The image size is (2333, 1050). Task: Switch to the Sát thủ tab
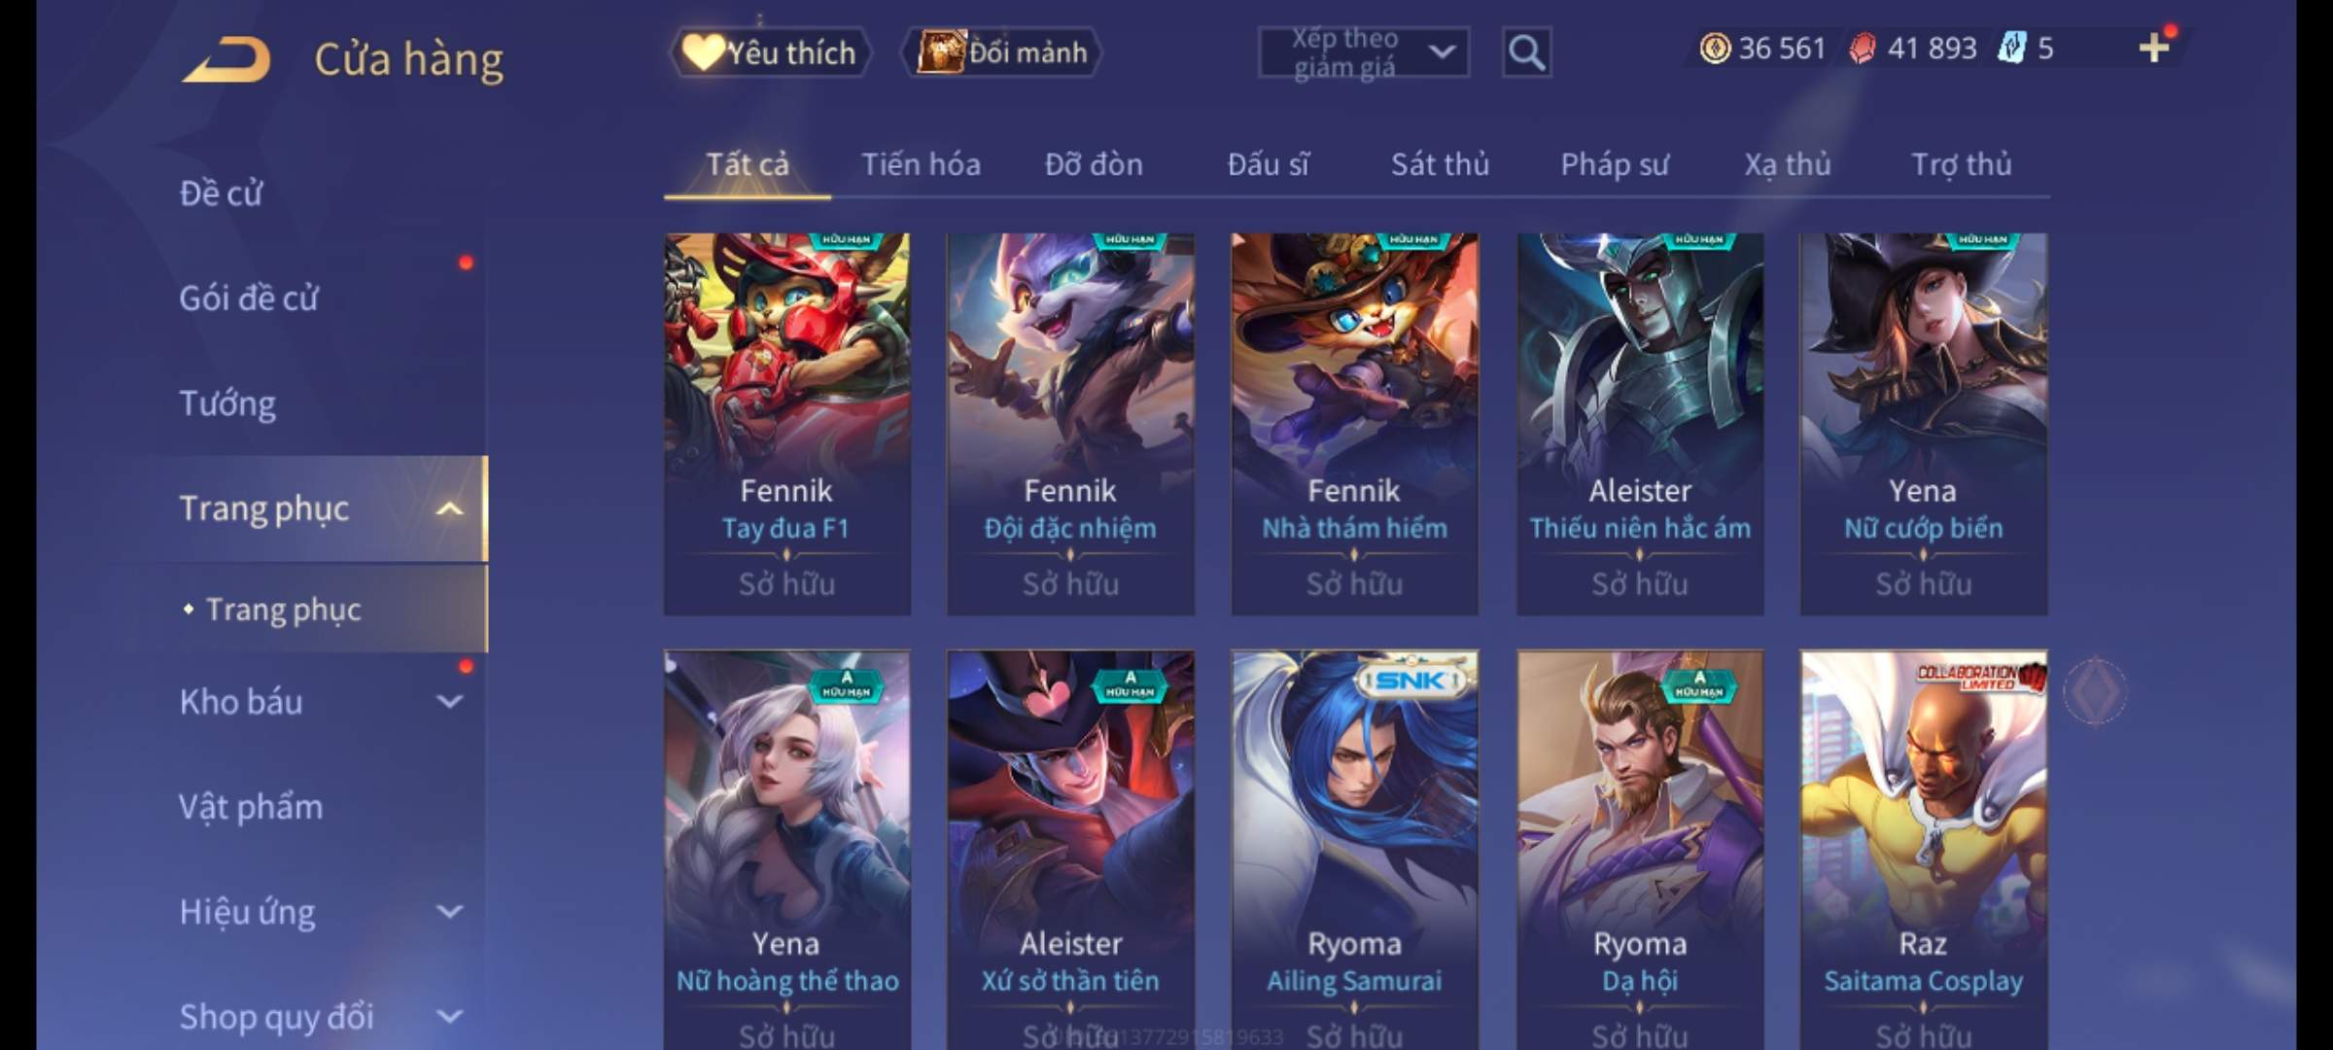pyautogui.click(x=1440, y=164)
